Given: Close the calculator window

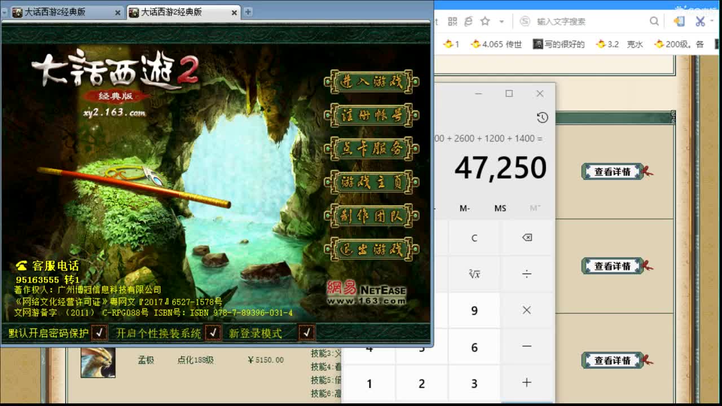Looking at the screenshot, I should 540,93.
